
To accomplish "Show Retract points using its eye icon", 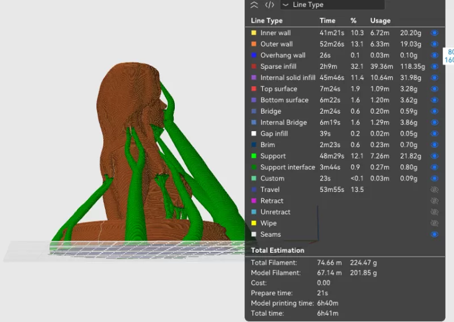I will (435, 201).
